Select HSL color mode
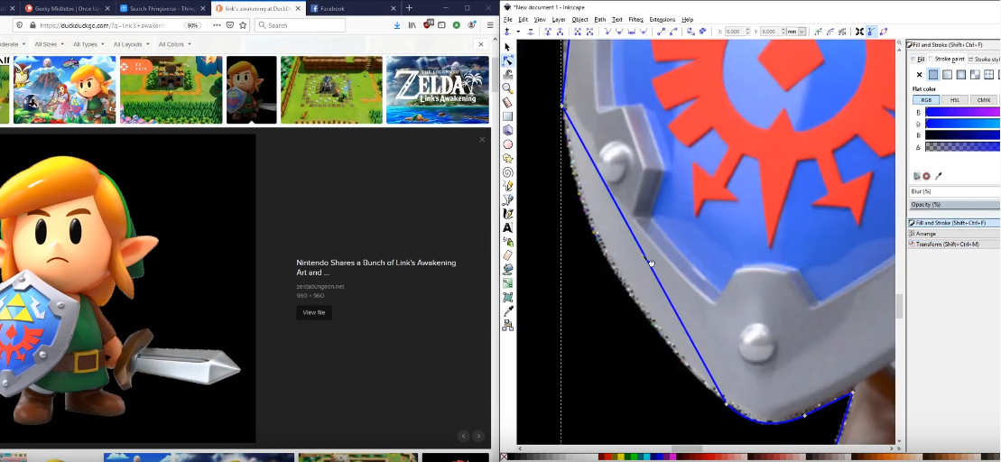The width and height of the screenshot is (1001, 462). pyautogui.click(x=955, y=100)
